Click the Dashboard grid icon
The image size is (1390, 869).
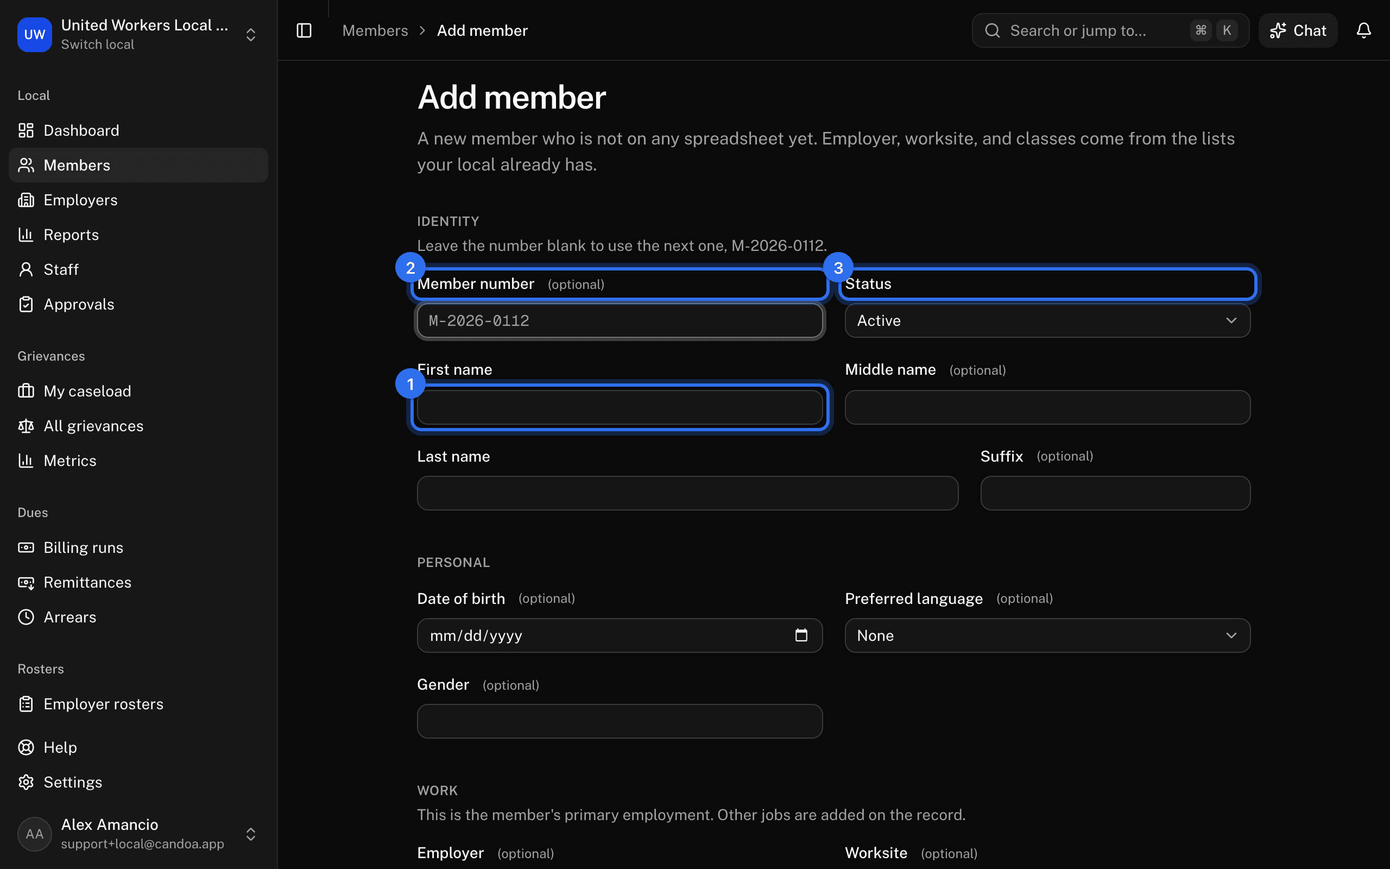pos(26,130)
